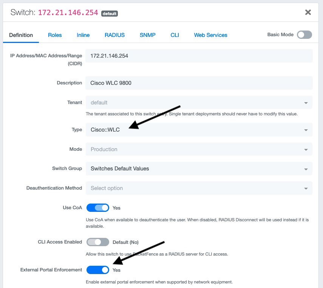Disable the Use CoA toggle
The height and width of the screenshot is (288, 323).
click(98, 208)
